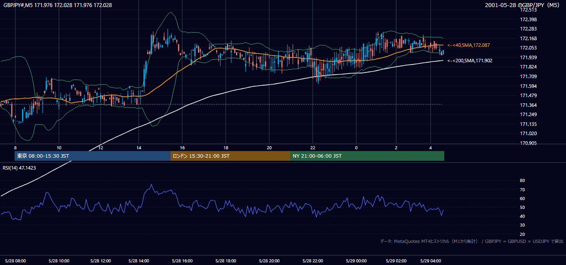Click hour label 0 under the price chart

point(356,148)
